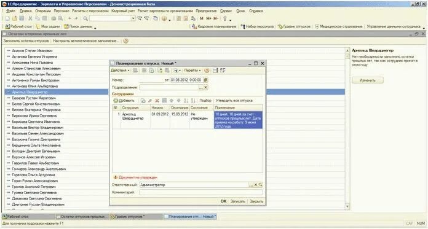Screen dimensions: 428x229
Task: Click the copy row icon next to Добавить
Action: 143,101
